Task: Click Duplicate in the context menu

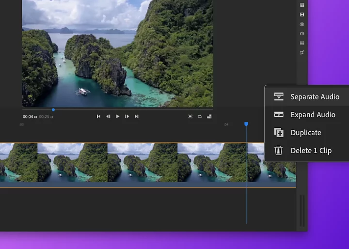Action: 306,133
